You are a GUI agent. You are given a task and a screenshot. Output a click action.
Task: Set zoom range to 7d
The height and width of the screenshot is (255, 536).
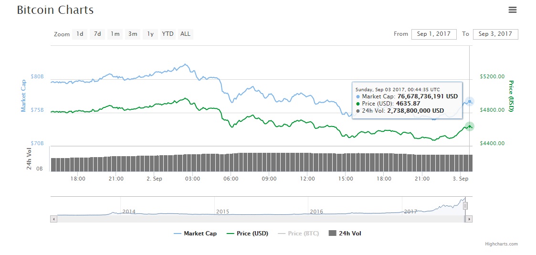click(x=97, y=34)
